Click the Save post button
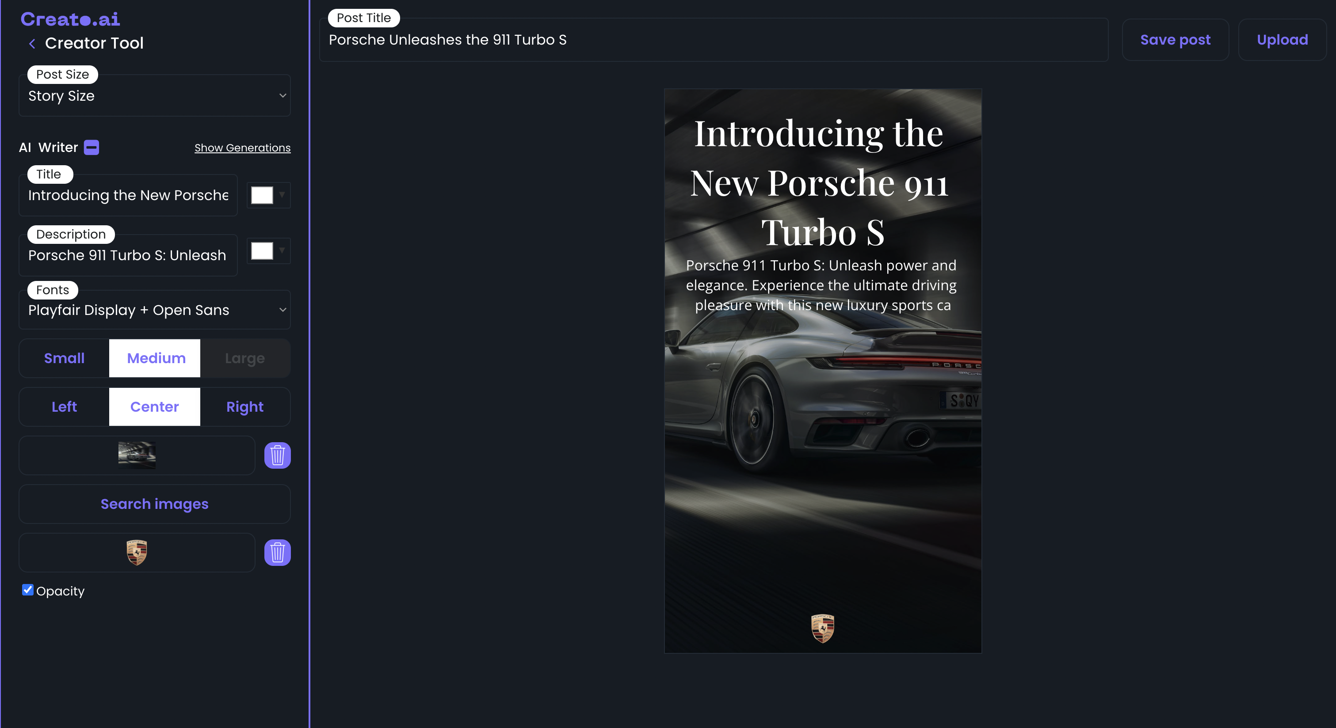1336x728 pixels. pyautogui.click(x=1175, y=40)
